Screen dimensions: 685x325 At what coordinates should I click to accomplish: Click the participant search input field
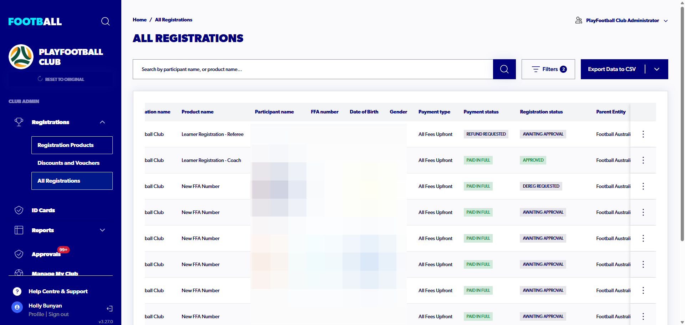(313, 69)
